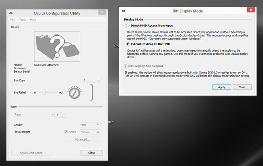Decrease player height with down stepper arrow

click(98, 133)
